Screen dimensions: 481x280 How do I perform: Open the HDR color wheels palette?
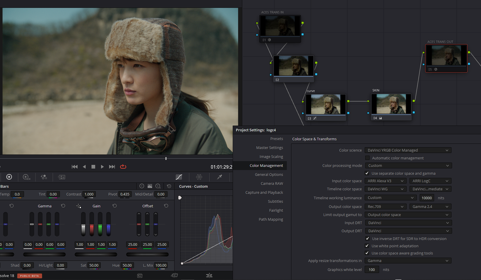tap(27, 177)
